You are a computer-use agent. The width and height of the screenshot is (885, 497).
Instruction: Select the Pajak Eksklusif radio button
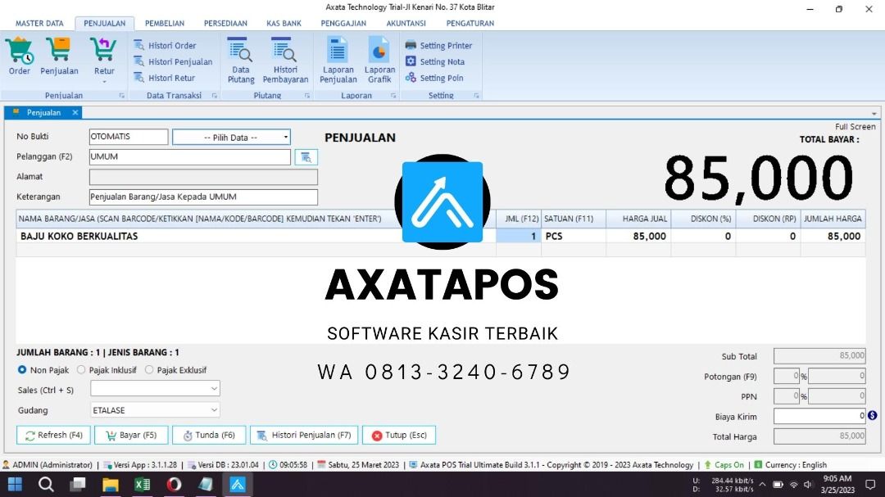pos(149,370)
